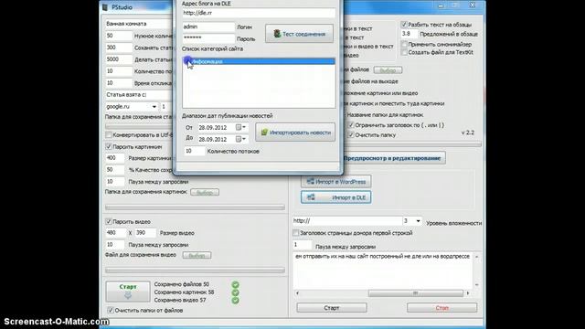
Task: Expand the Уровень вложенности dropdown showing 3
Action: pyautogui.click(x=418, y=221)
